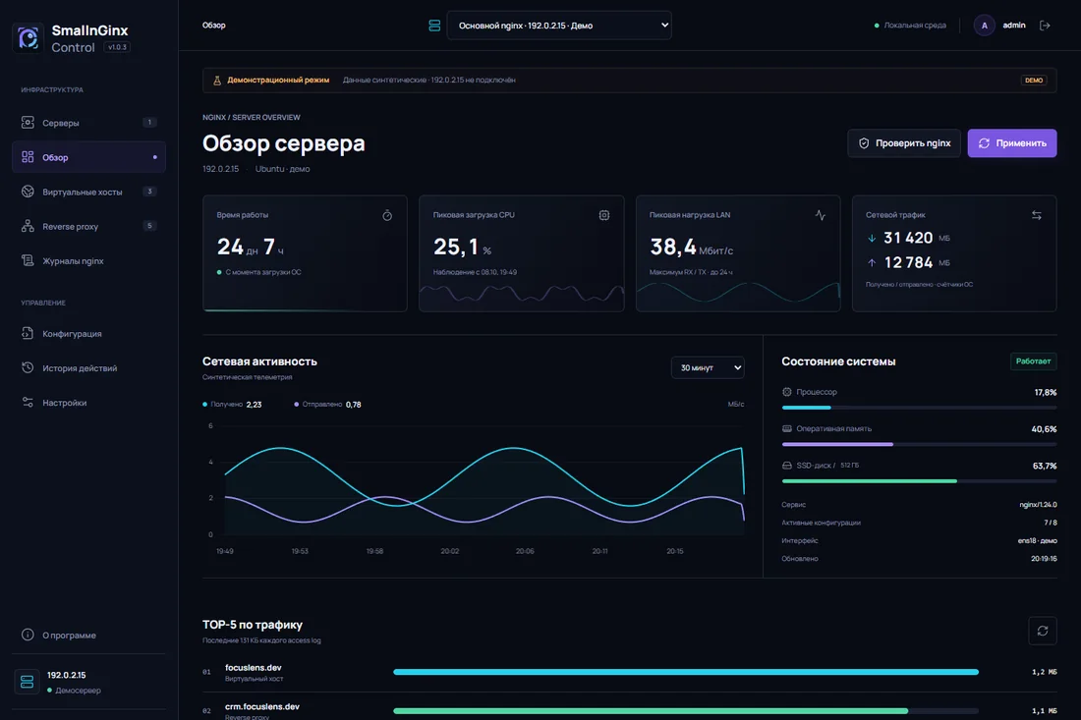Click the Оперативная память icon
Screen dimensions: 1081x720
click(786, 428)
